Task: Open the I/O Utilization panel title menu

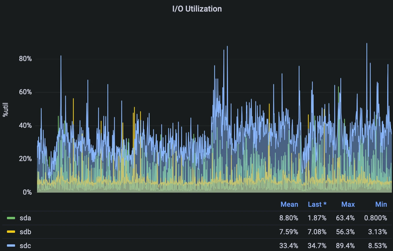Action: coord(197,9)
